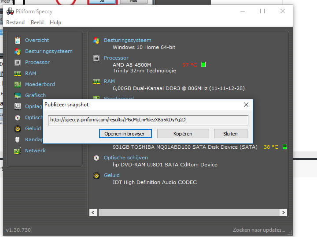Screen dimensions: 317x237
Task: Click IDT High Definition Audio CODEC text
Action: pyautogui.click(x=155, y=182)
